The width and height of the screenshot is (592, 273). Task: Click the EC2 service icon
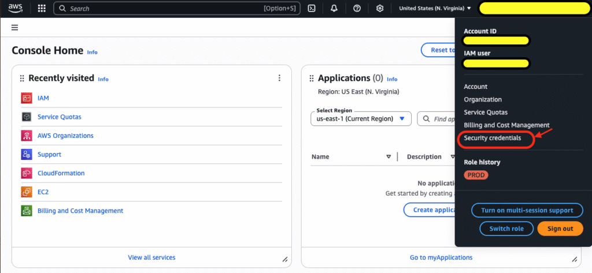click(x=27, y=192)
